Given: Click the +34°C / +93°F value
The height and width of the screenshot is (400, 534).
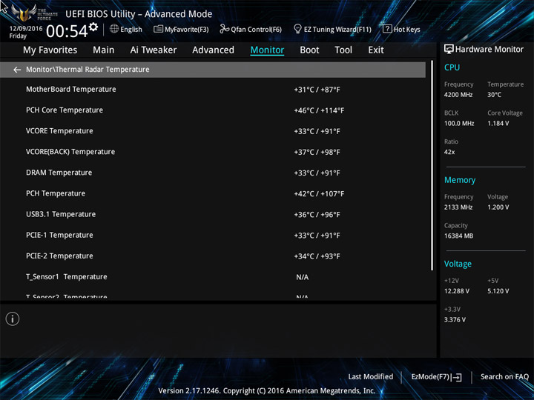Looking at the screenshot, I should tap(317, 256).
